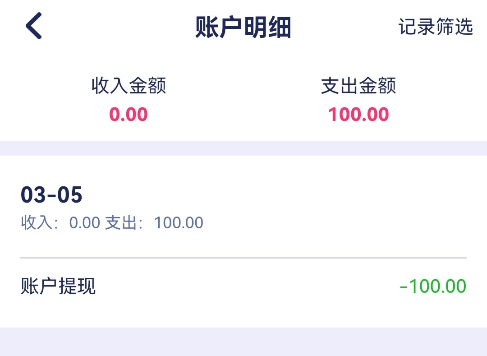Tap the daily 支出: 100.00 summary text
Image resolution: width=487 pixels, height=356 pixels.
(x=154, y=223)
